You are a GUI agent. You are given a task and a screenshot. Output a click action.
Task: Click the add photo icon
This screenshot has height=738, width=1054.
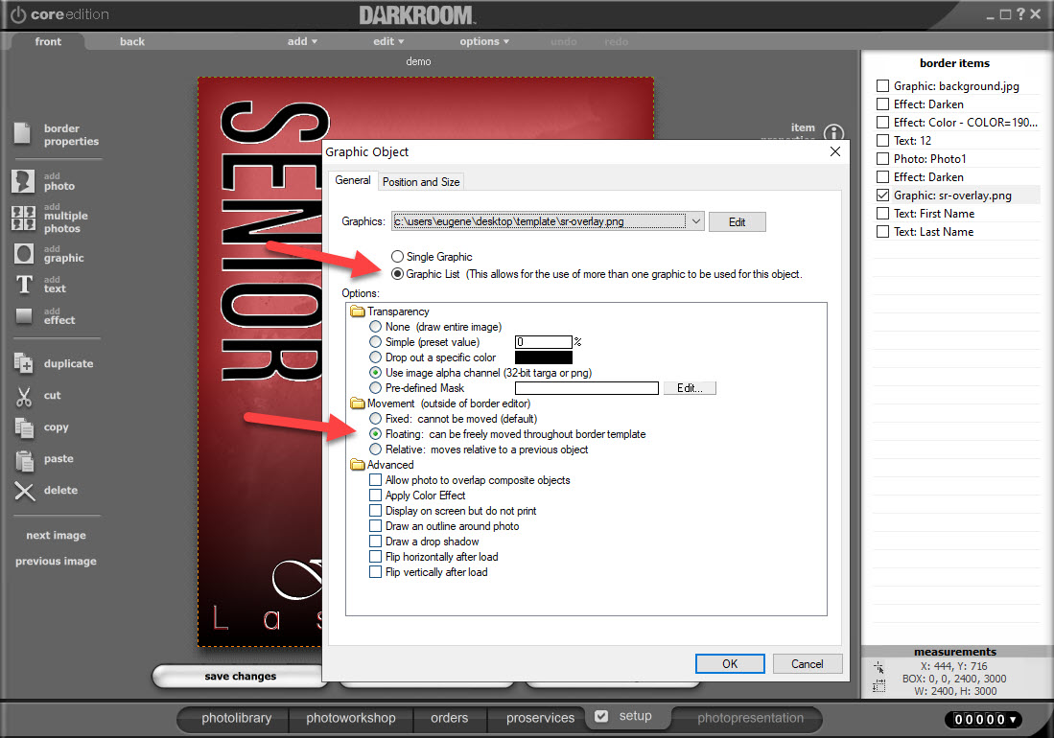click(x=24, y=181)
